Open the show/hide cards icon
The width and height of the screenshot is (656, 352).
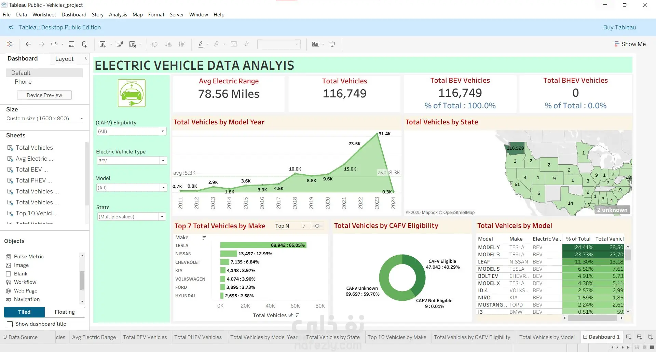316,44
